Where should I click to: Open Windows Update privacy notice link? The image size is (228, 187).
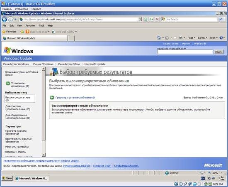41,161
